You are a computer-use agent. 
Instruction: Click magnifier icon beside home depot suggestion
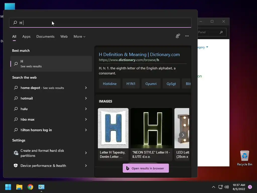click(16, 88)
